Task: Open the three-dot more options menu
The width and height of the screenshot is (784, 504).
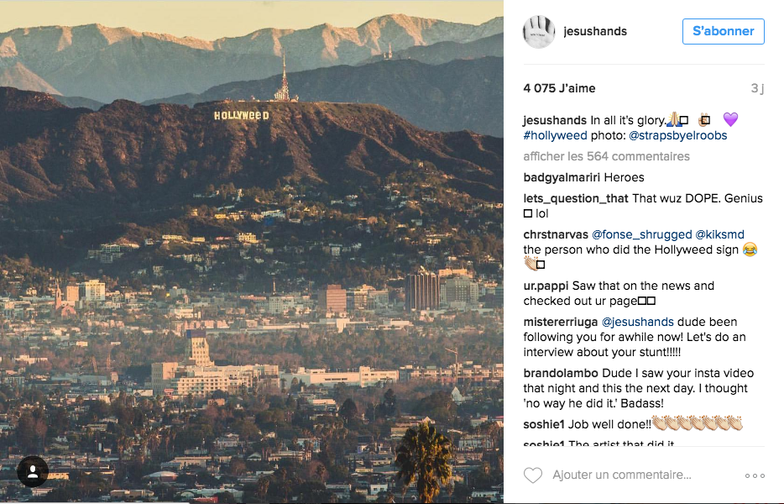Action: (755, 475)
